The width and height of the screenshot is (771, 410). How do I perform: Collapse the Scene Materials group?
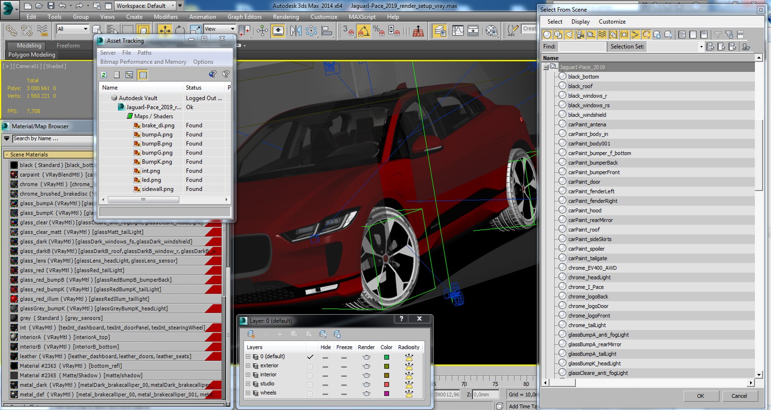click(7, 155)
